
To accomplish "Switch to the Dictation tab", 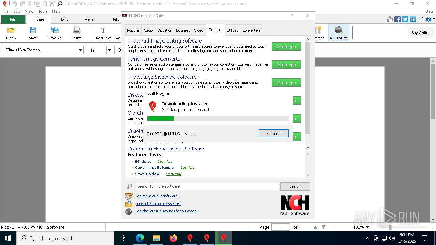I will [165, 30].
